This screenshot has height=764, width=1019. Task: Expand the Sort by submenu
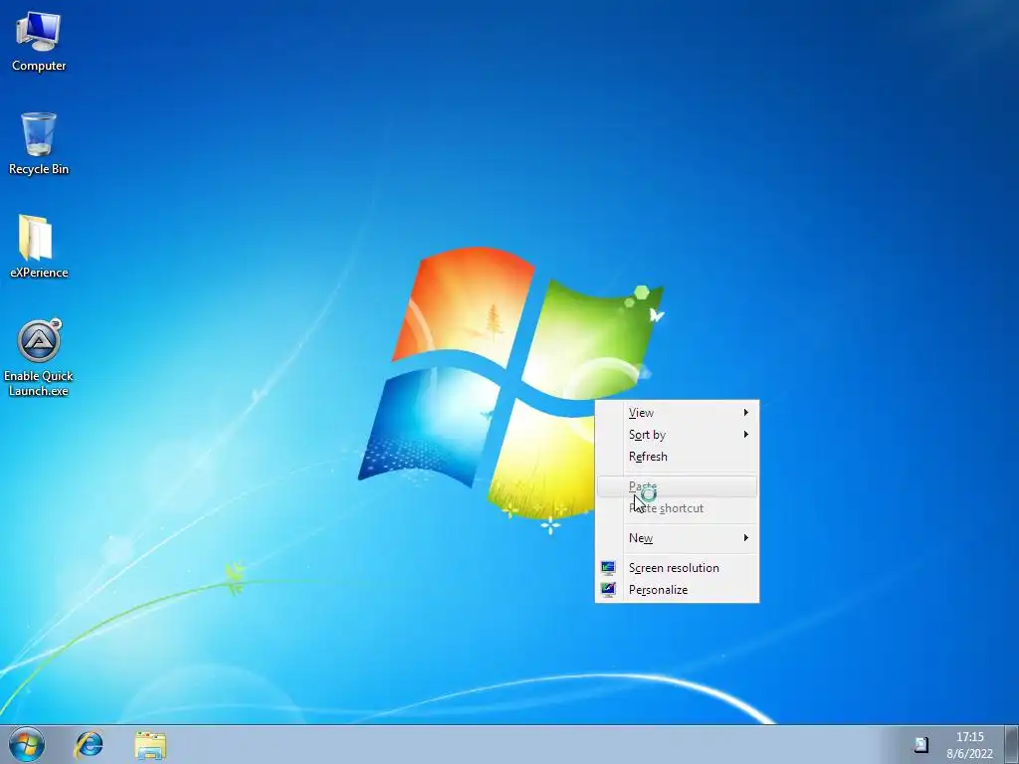pos(677,435)
